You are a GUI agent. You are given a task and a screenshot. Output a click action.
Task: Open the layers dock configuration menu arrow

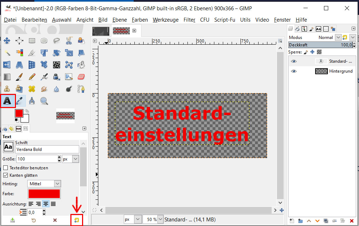point(353,29)
